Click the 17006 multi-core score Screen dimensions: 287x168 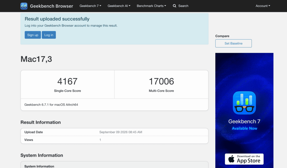click(161, 81)
